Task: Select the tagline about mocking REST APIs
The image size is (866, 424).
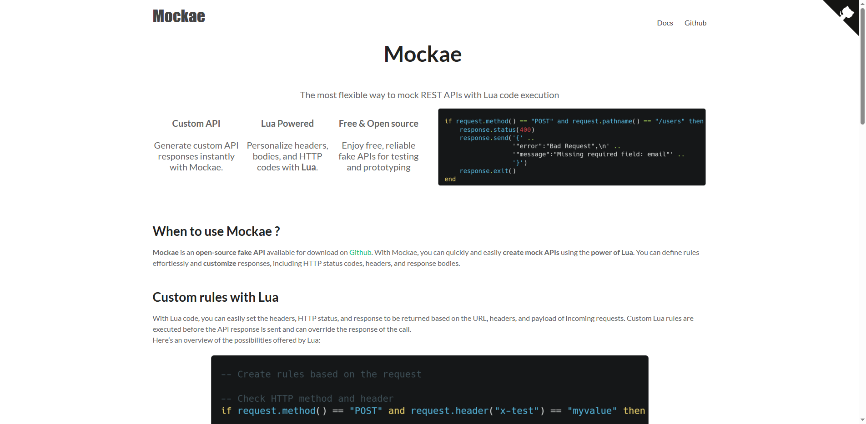Action: pos(429,95)
